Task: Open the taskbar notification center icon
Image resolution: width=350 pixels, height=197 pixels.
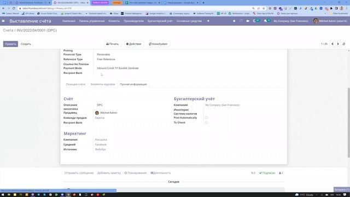Action: point(345,195)
